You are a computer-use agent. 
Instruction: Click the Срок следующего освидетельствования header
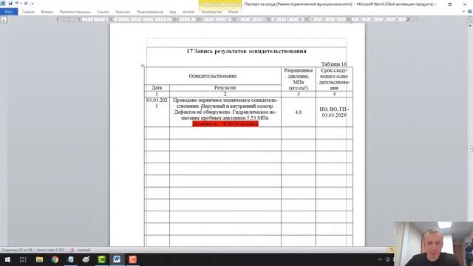pyautogui.click(x=334, y=79)
